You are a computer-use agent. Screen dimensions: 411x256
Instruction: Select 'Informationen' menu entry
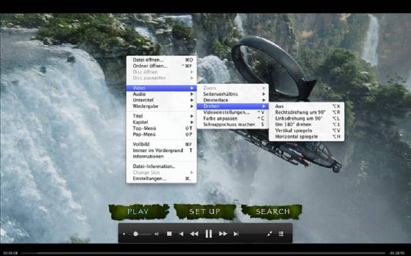[x=161, y=156]
